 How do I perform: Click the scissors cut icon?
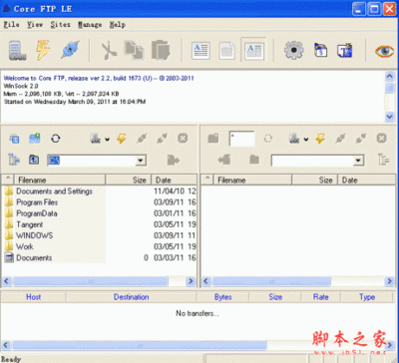click(x=109, y=51)
